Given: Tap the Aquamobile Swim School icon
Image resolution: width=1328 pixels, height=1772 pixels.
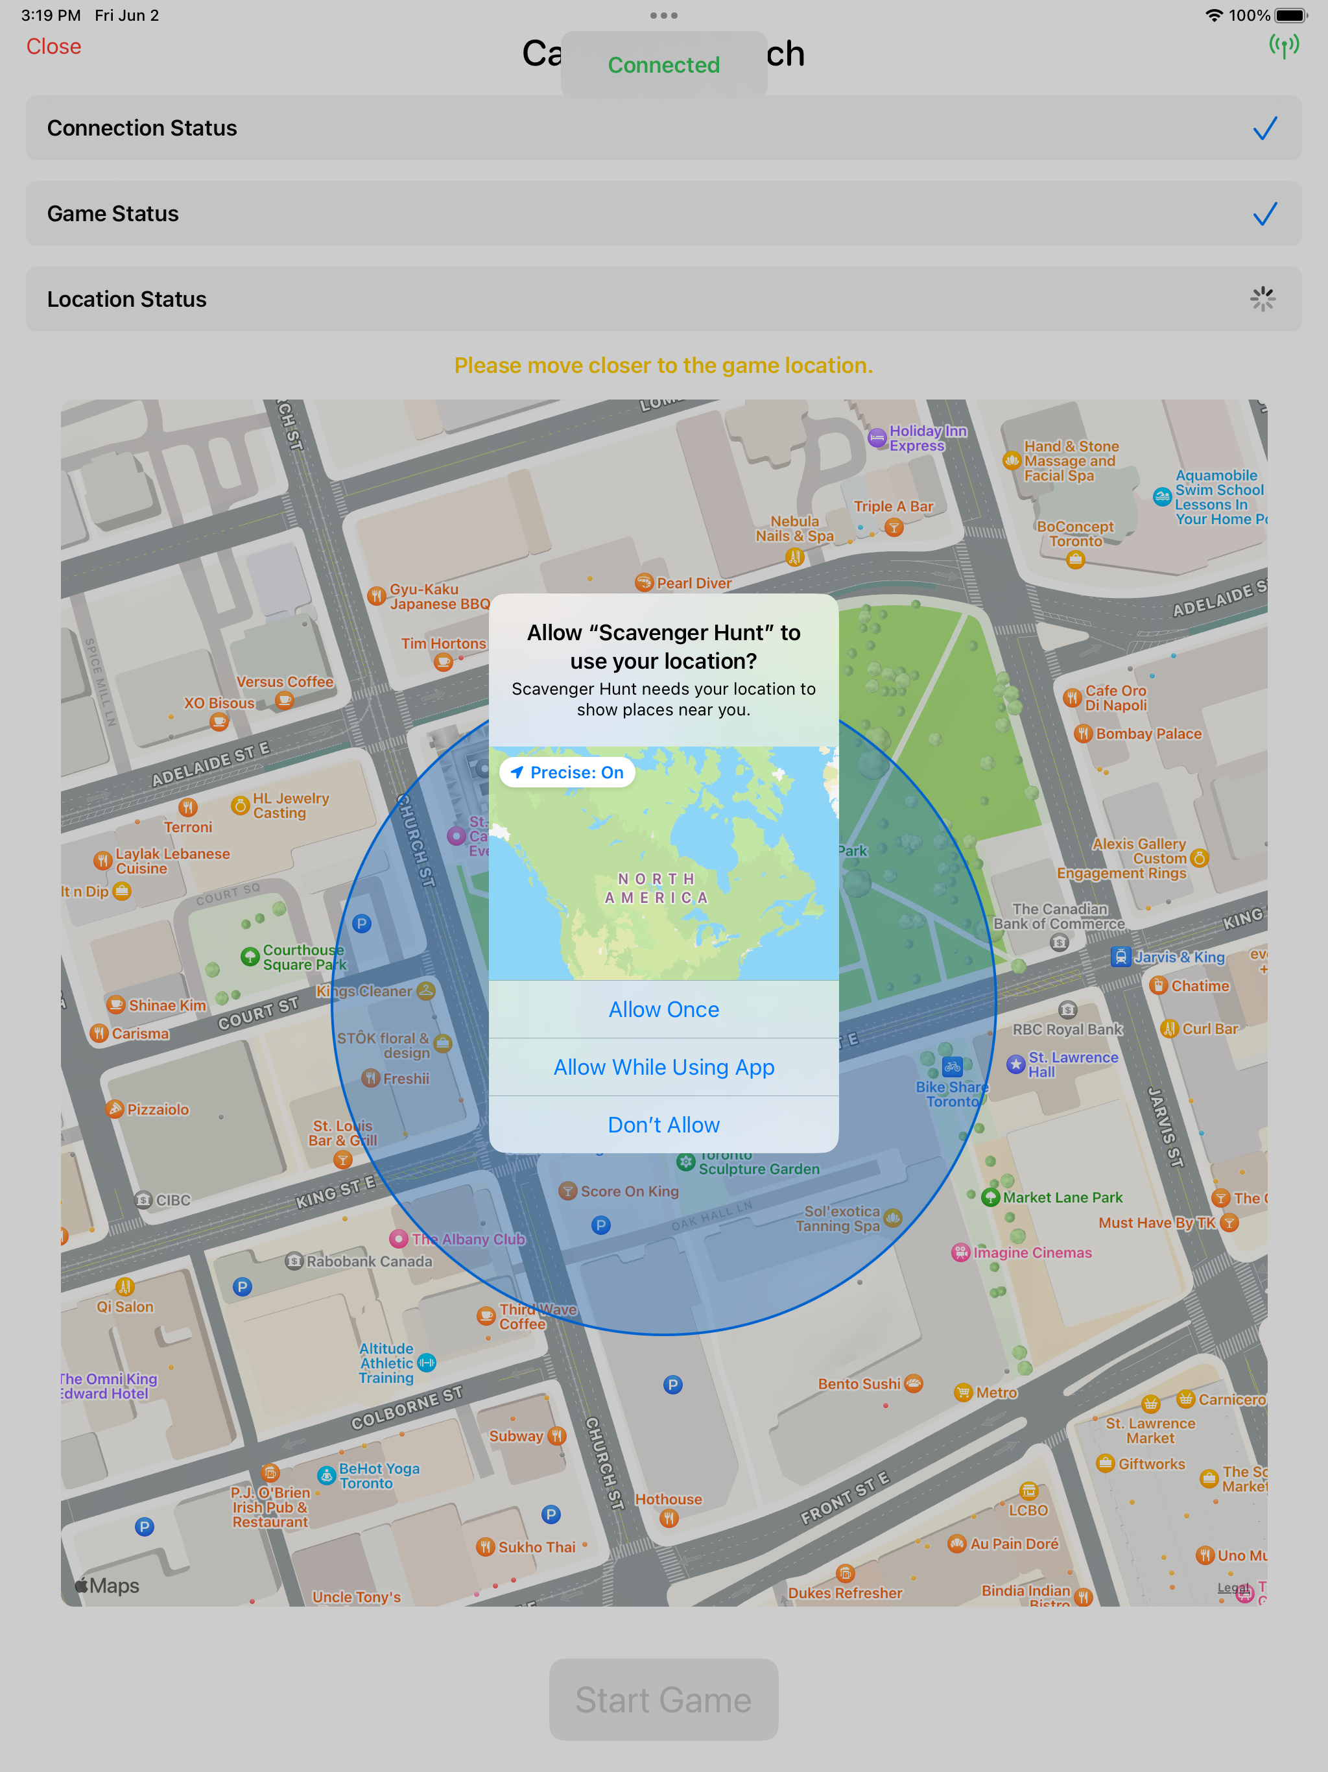Looking at the screenshot, I should pos(1162,497).
